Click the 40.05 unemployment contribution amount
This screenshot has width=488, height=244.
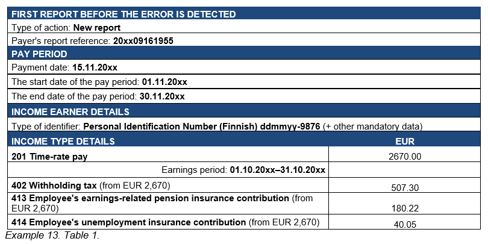(x=405, y=224)
